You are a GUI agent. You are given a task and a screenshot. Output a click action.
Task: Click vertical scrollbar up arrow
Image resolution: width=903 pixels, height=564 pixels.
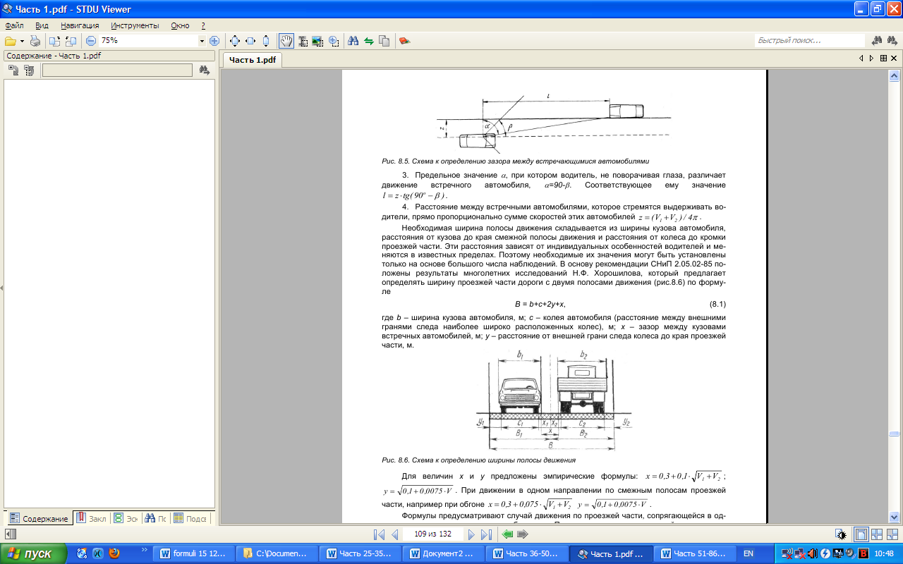pyautogui.click(x=894, y=75)
